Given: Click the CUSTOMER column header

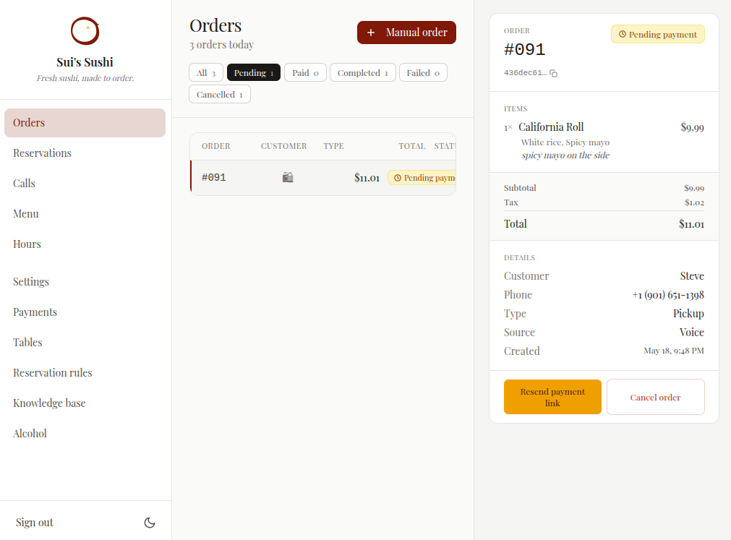Looking at the screenshot, I should click(283, 146).
